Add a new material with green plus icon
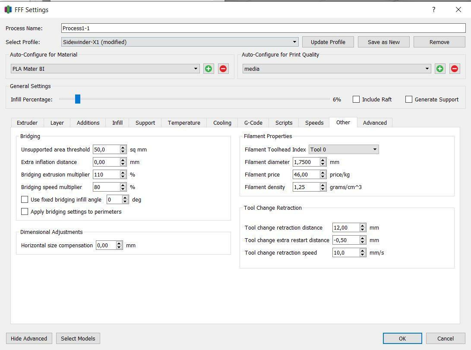The width and height of the screenshot is (471, 350). pos(209,69)
